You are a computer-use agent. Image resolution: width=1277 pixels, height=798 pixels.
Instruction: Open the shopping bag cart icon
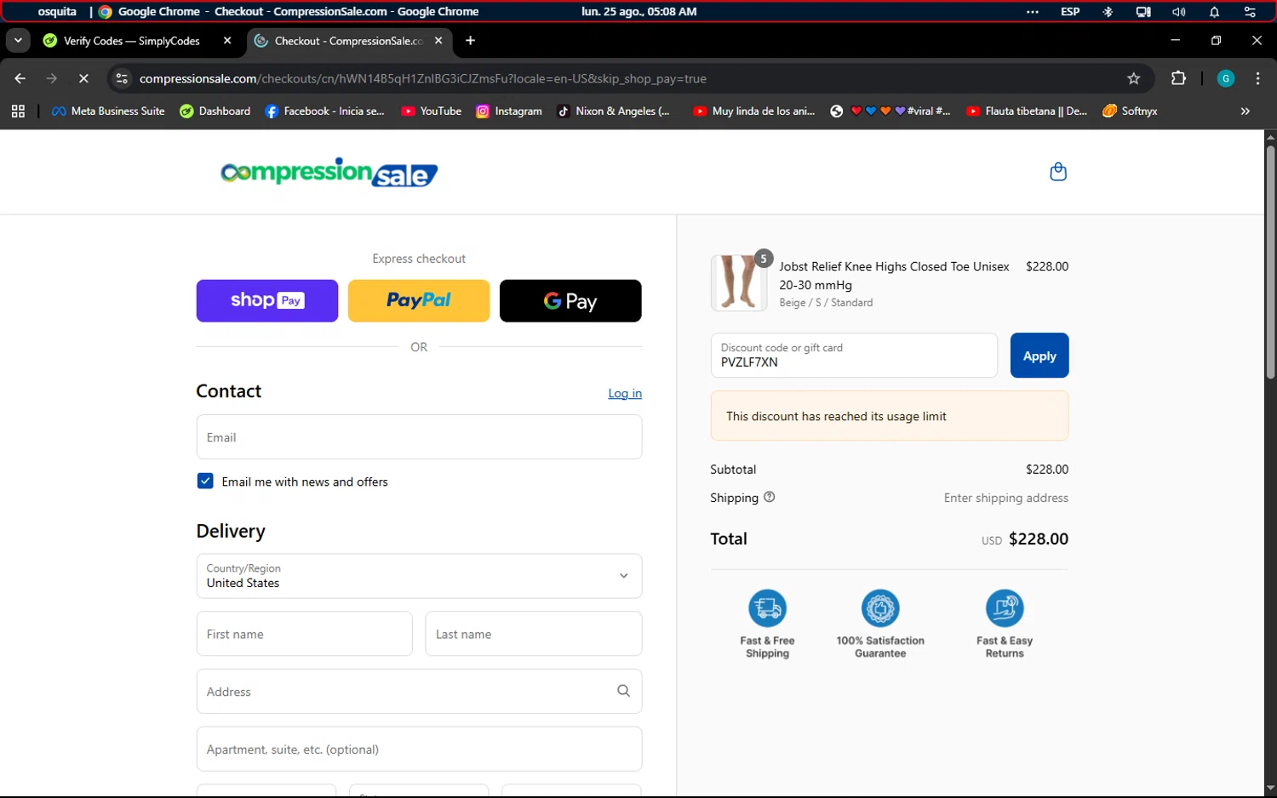point(1058,172)
